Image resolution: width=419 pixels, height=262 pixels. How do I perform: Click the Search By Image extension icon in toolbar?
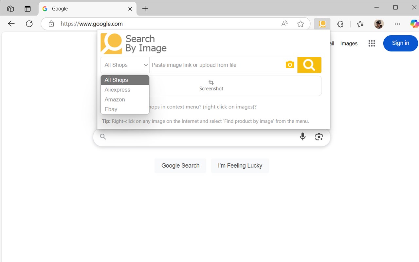click(x=322, y=24)
